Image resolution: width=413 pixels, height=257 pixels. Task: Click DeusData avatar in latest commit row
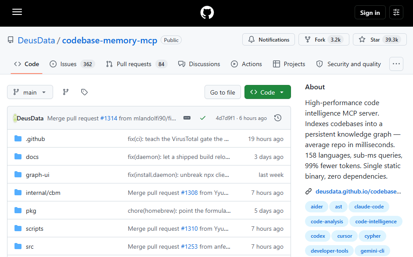(15, 118)
